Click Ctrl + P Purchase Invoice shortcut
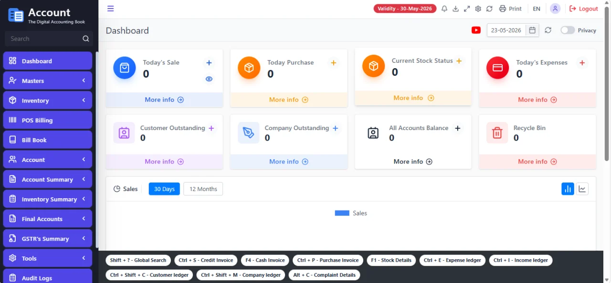Image resolution: width=611 pixels, height=283 pixels. pos(328,260)
